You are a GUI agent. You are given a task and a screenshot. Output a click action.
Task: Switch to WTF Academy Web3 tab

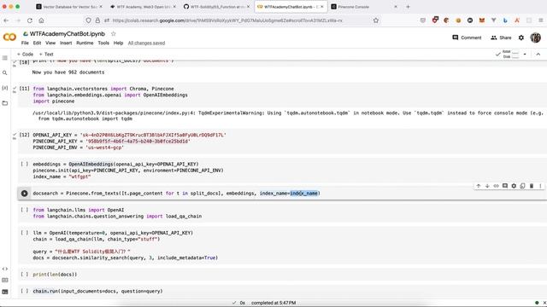coord(143,7)
